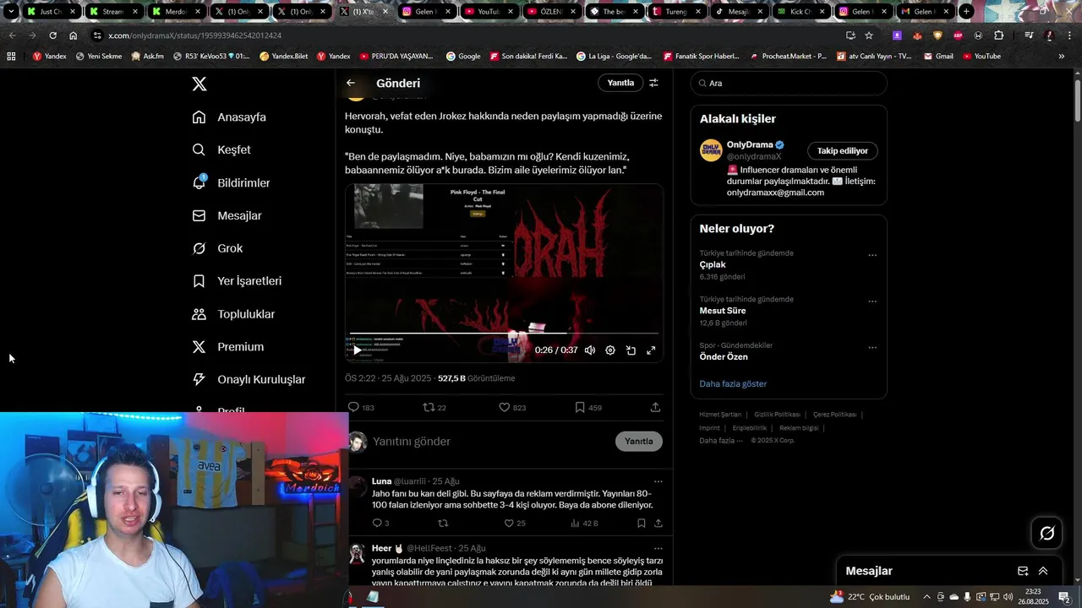Open OnlyDrama profile in Alakalı kişiler
This screenshot has width=1082, height=608.
click(750, 144)
